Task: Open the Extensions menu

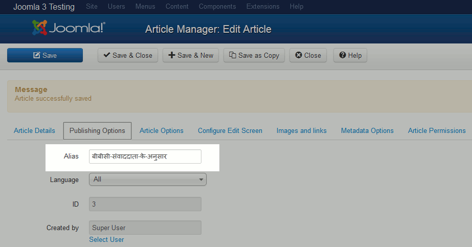Action: pyautogui.click(x=262, y=7)
